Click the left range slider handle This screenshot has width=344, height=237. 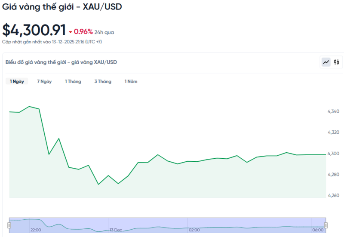9,225
